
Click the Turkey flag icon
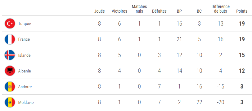[10, 23]
